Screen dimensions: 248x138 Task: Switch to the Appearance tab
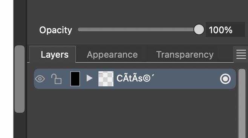[x=112, y=55]
